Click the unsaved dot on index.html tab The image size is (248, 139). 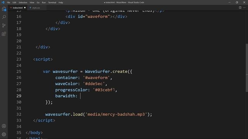[25, 8]
